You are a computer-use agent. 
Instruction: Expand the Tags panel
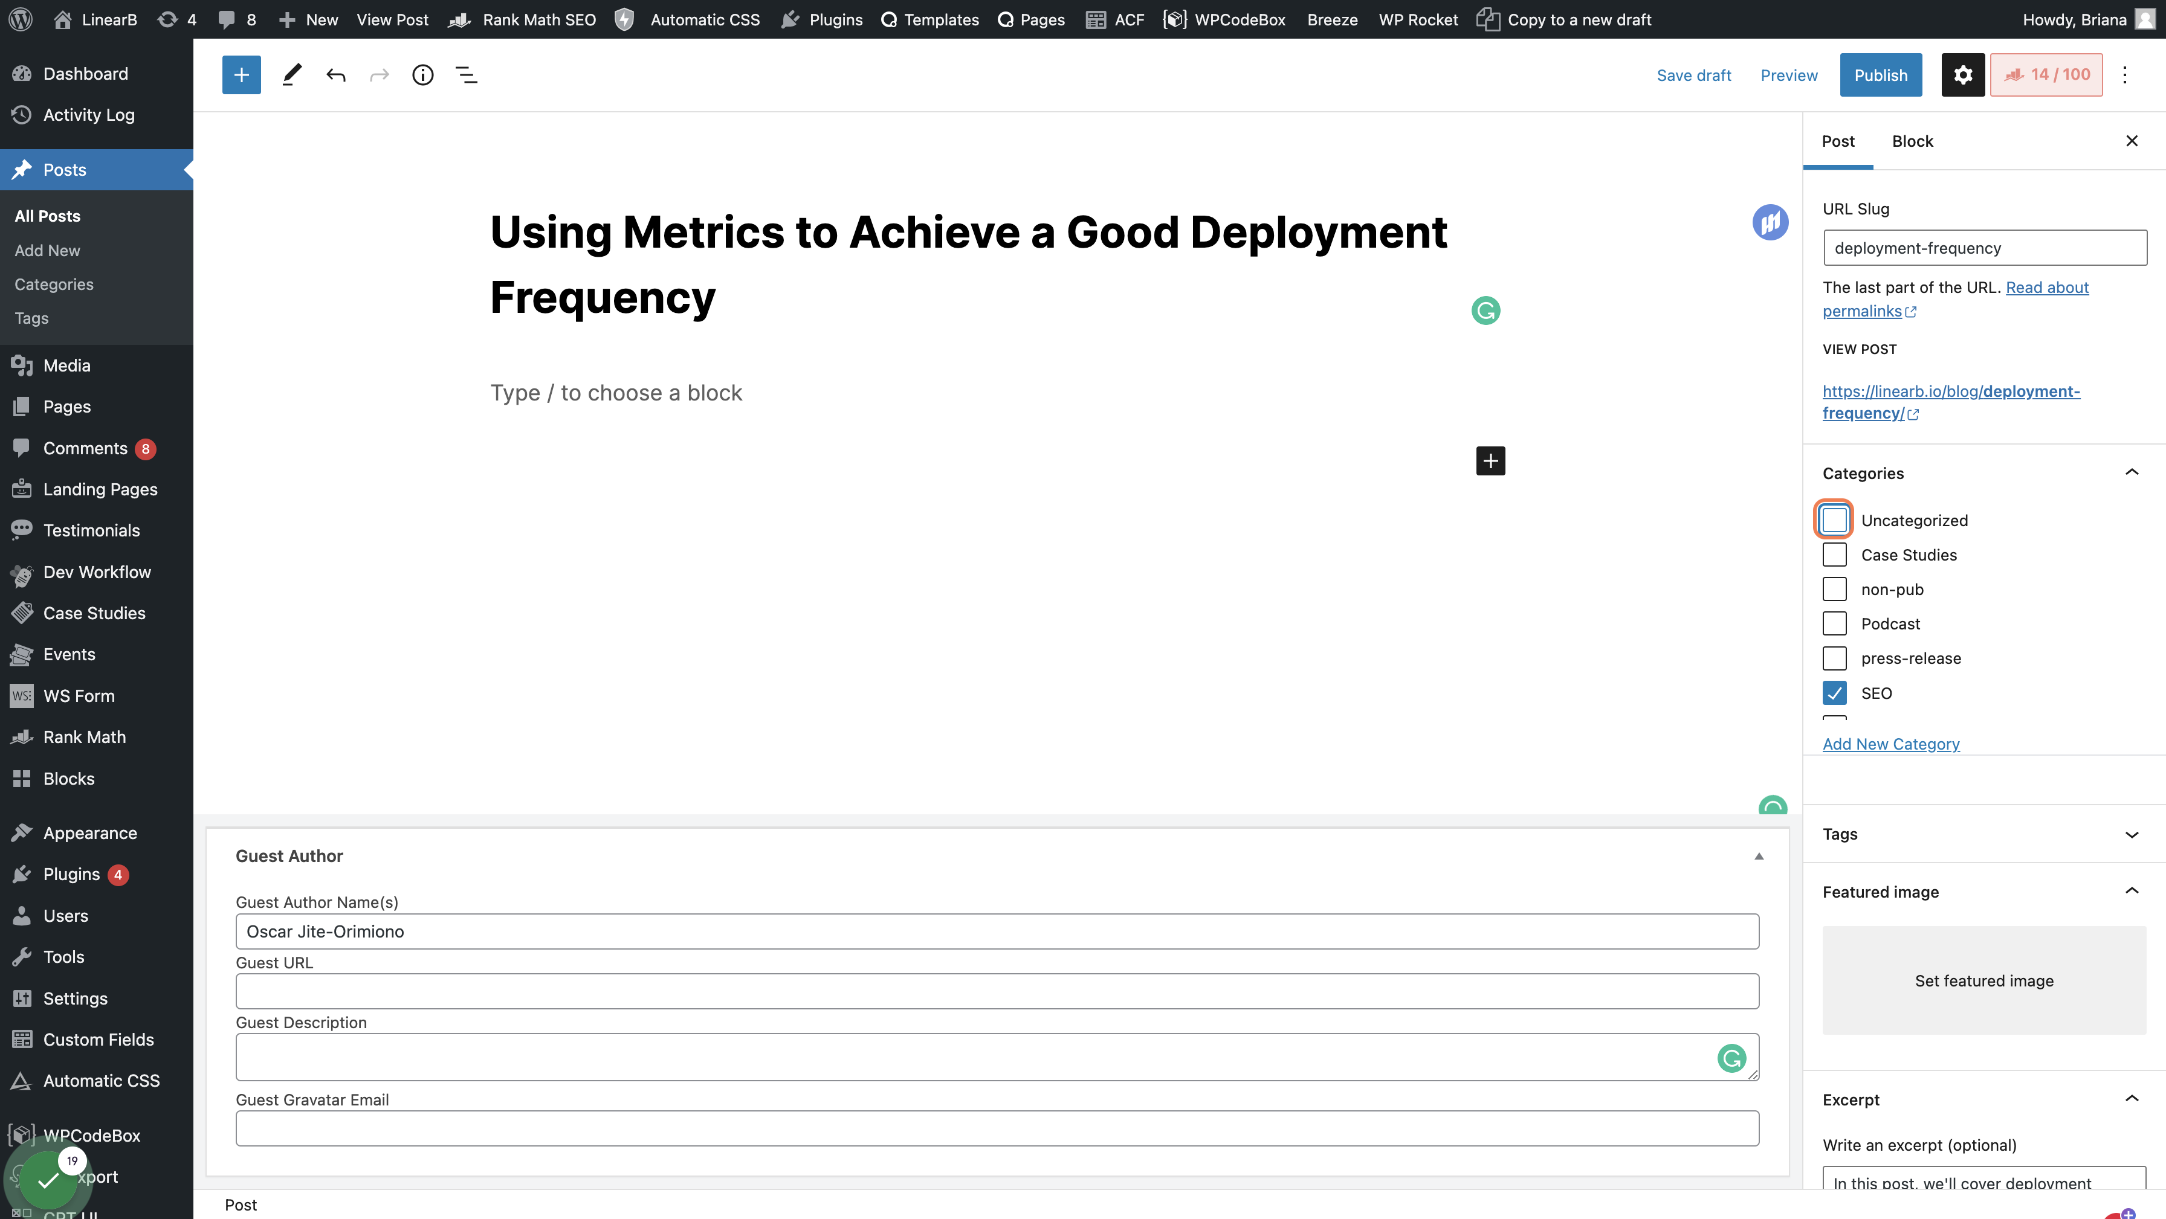pos(2132,834)
